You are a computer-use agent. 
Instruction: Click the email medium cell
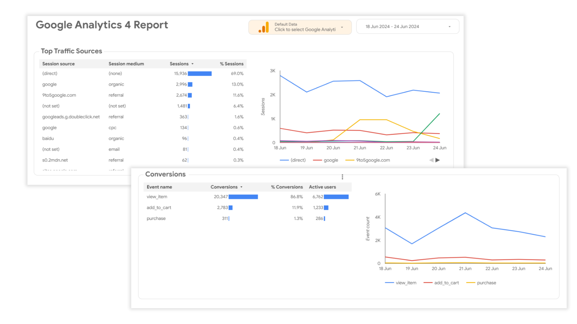[x=114, y=149]
